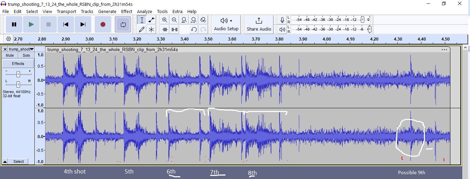
Task: Click the track Select button
Action: pos(19,161)
